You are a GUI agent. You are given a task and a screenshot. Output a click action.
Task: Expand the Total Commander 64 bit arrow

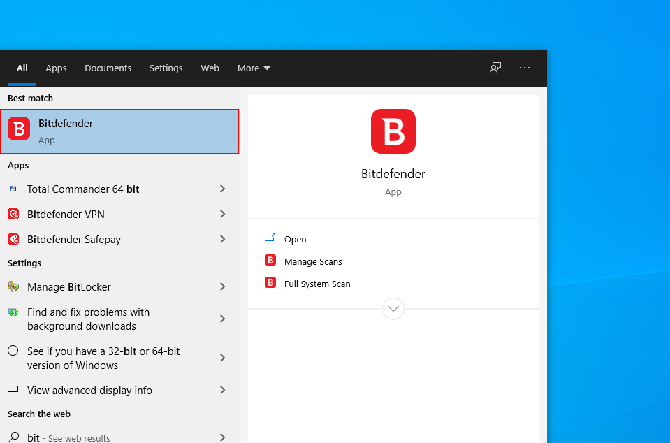point(222,189)
